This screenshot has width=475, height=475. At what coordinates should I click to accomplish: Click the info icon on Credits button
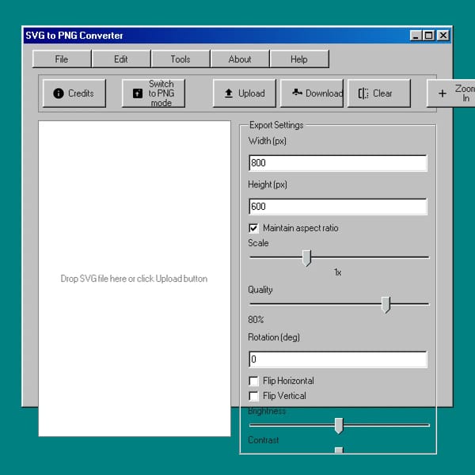pos(59,93)
